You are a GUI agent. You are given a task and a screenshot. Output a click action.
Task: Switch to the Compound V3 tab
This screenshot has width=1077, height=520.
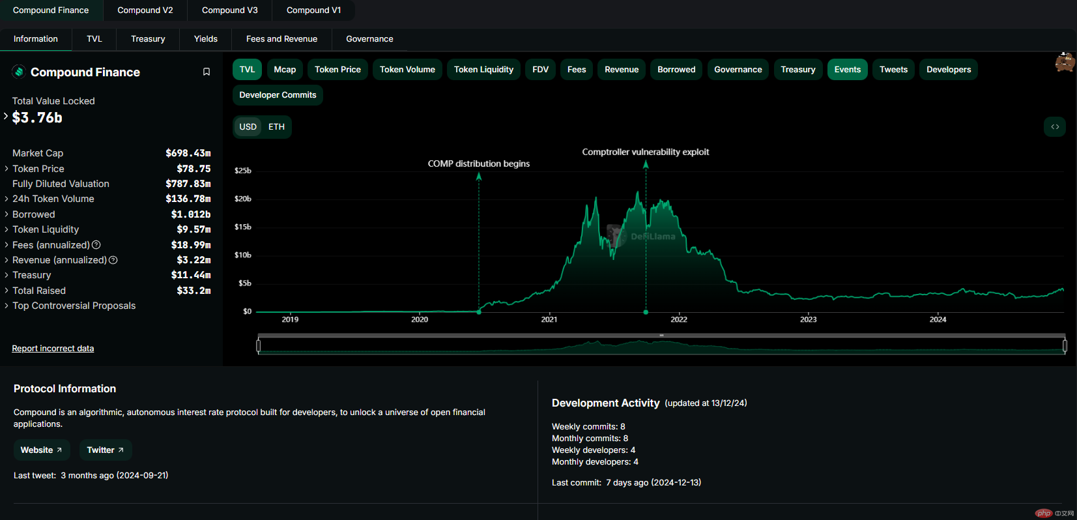point(229,10)
